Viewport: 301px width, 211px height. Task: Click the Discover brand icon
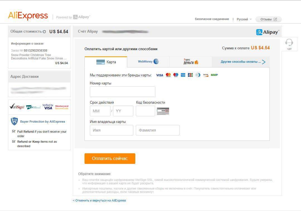206,75
